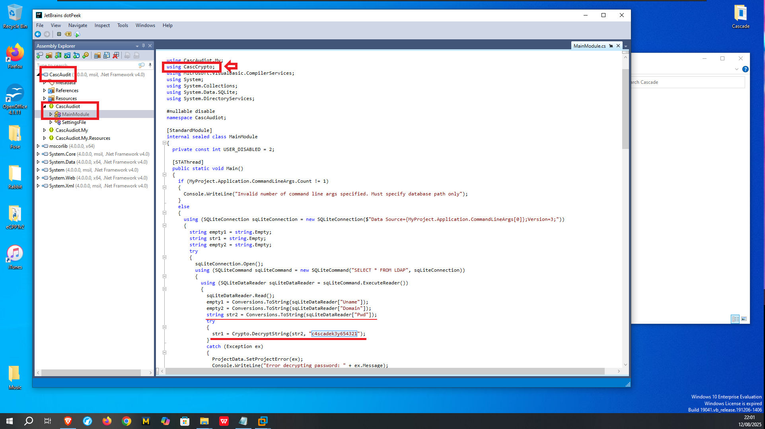
Task: Click the editor split handle above scrollbar
Action: 625,52
